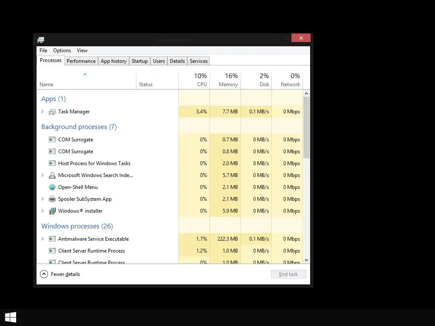Viewport: 435px width, 326px height.
Task: Click the second COM Surrogate process icon
Action: (52, 152)
